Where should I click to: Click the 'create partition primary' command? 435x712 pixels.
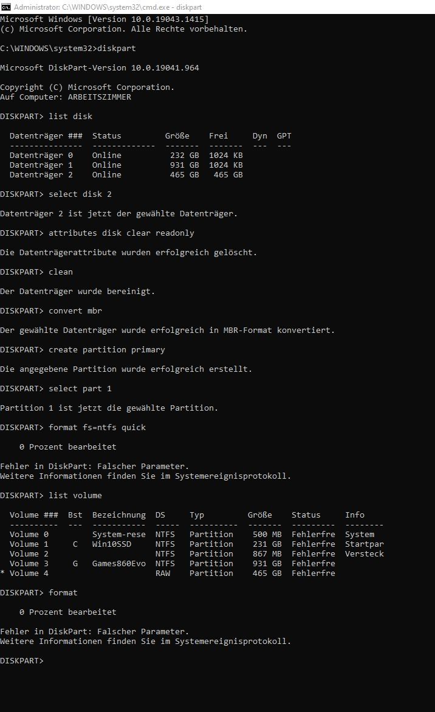click(x=107, y=350)
